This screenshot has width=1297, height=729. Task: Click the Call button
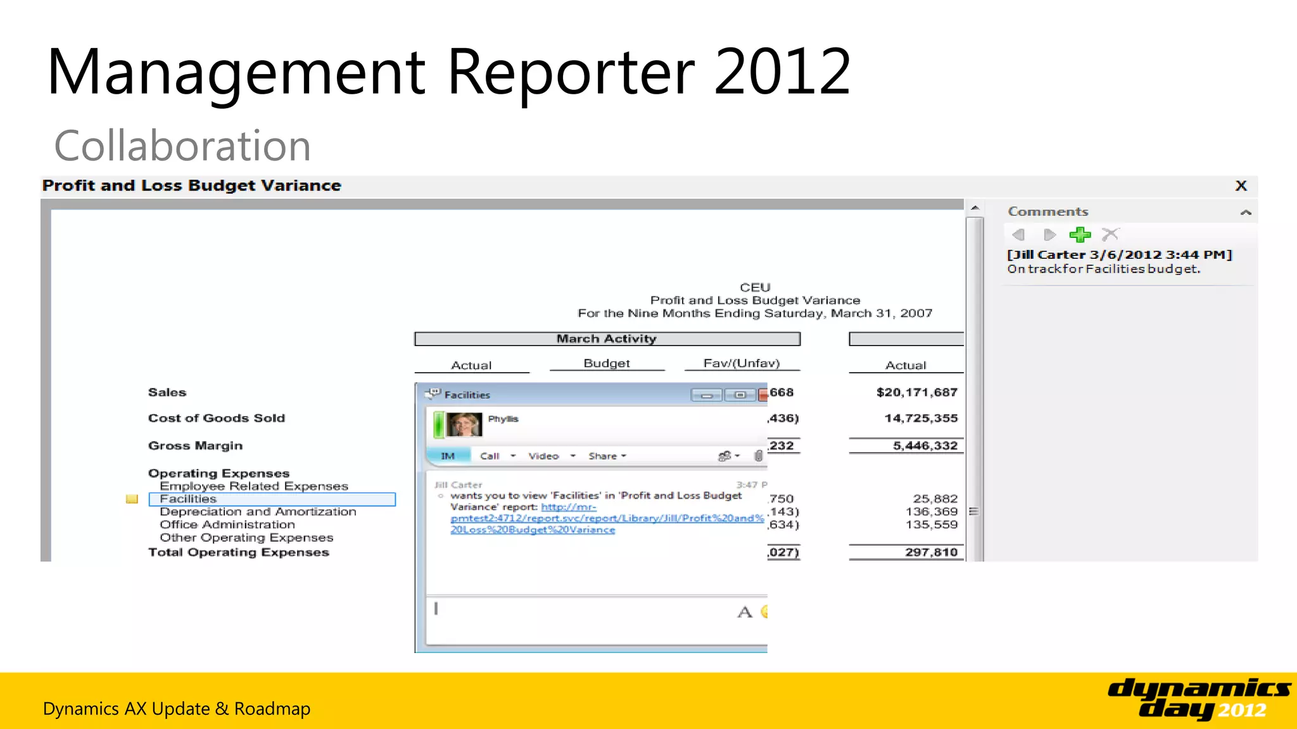click(490, 456)
